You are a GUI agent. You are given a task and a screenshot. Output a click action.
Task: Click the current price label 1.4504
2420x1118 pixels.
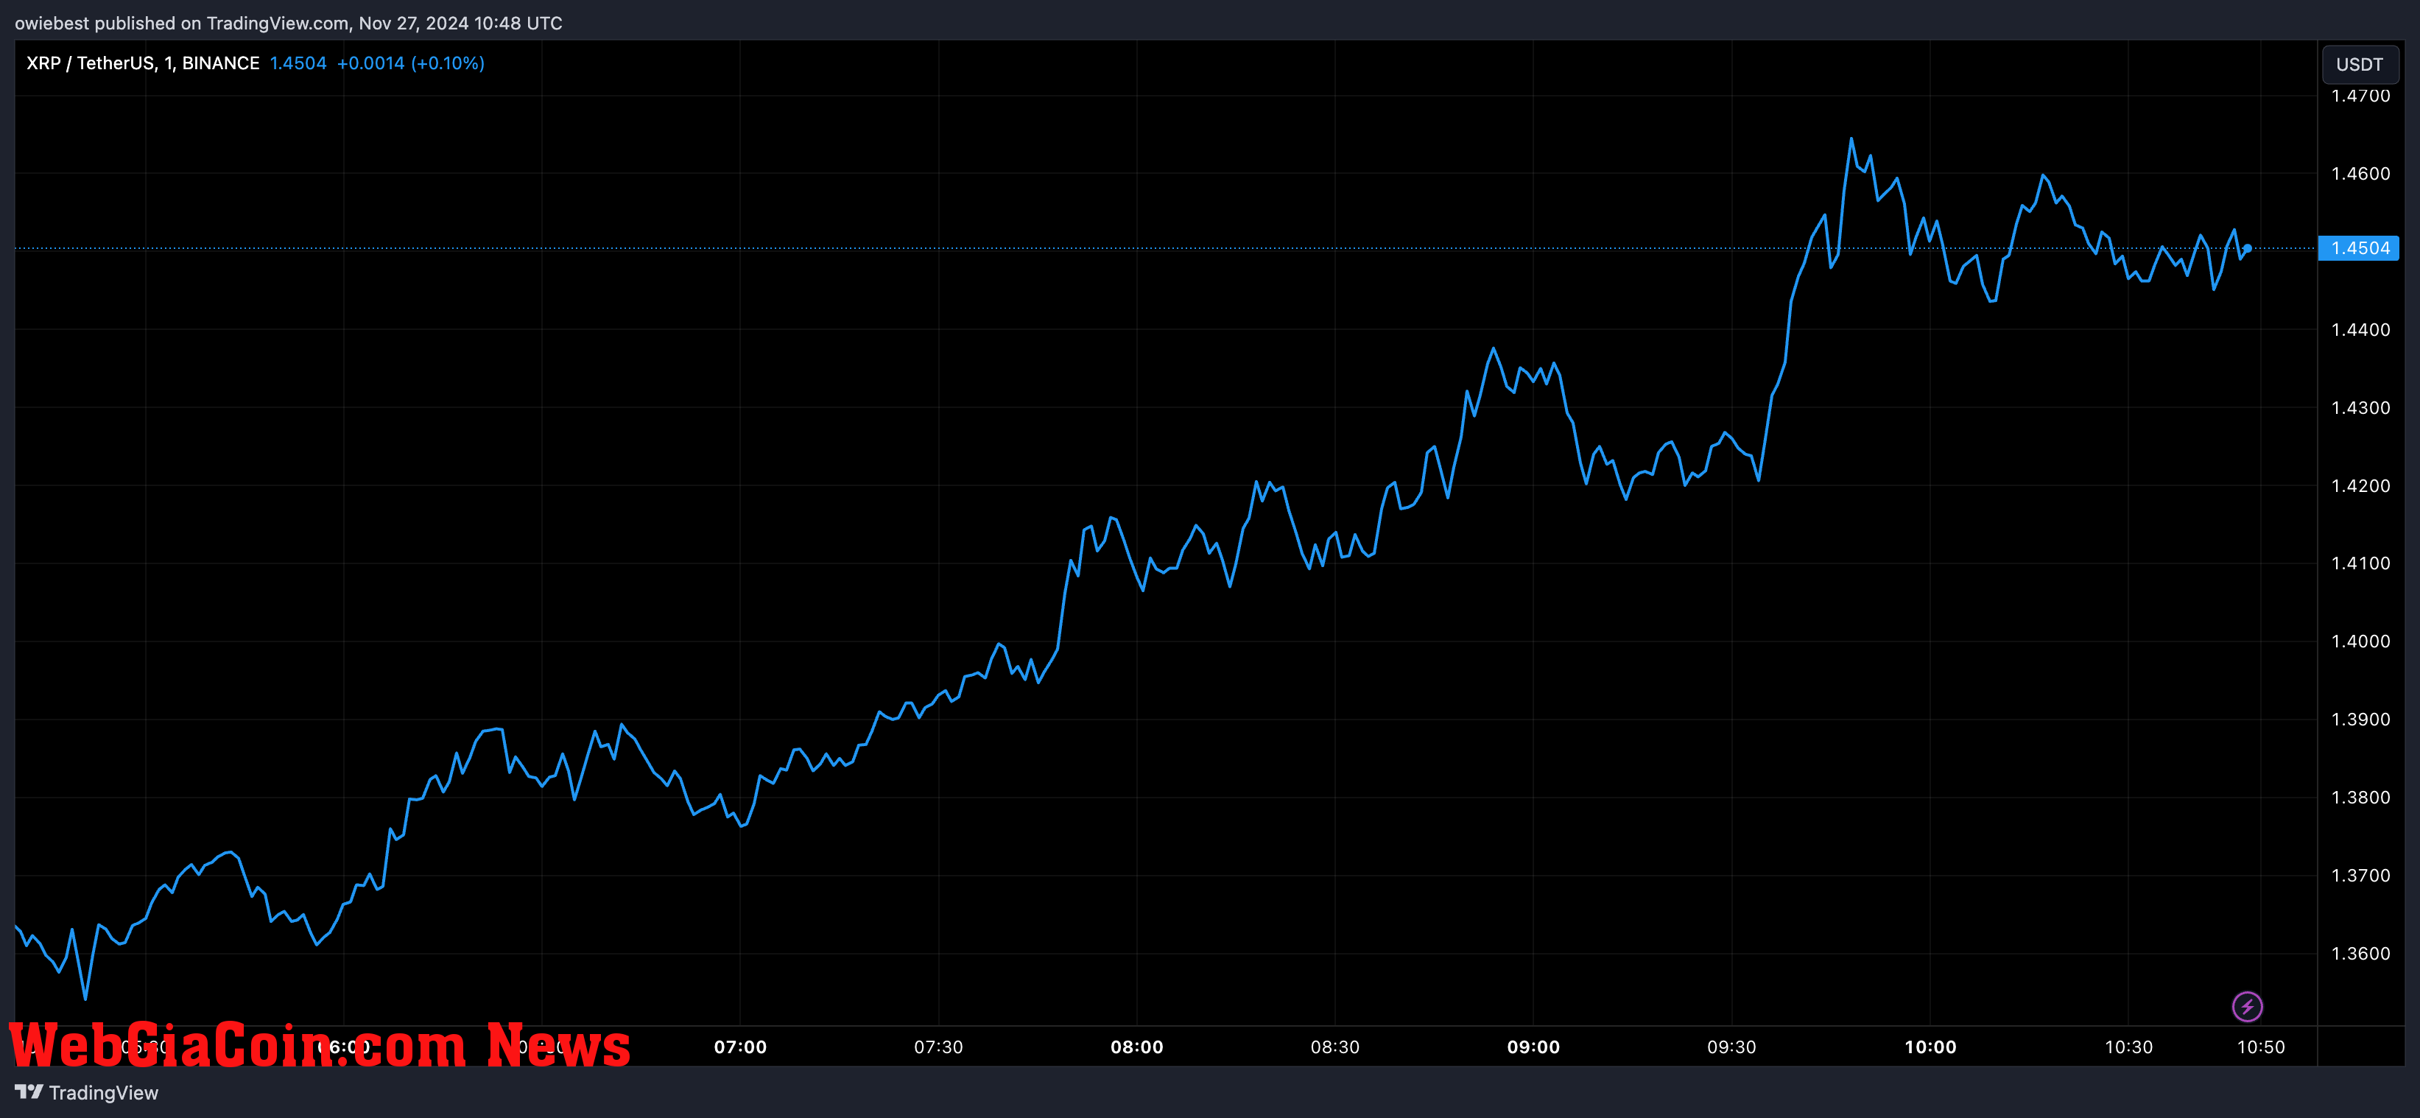click(x=2359, y=248)
